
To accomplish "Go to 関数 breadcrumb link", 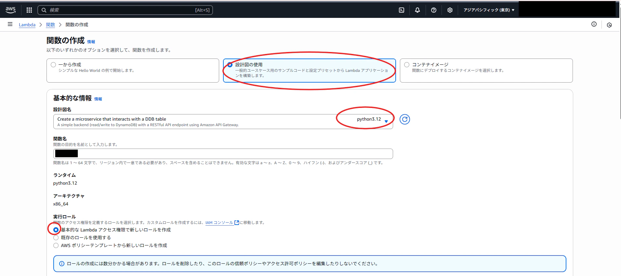I will 50,25.
